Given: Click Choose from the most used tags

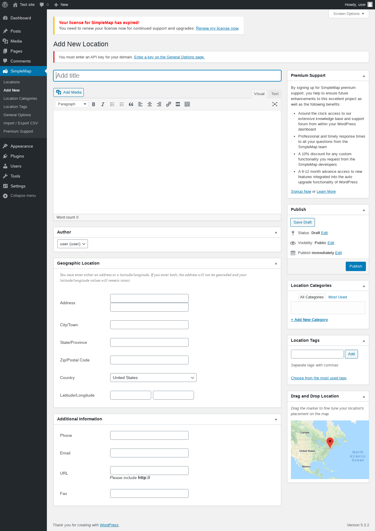Looking at the screenshot, I should [319, 378].
